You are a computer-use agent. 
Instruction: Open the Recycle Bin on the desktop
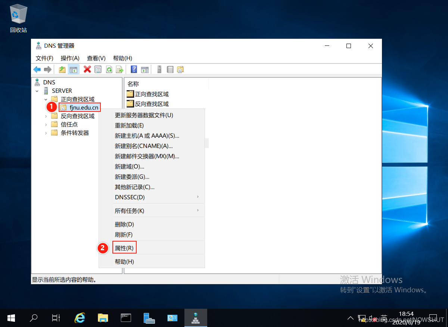[18, 14]
